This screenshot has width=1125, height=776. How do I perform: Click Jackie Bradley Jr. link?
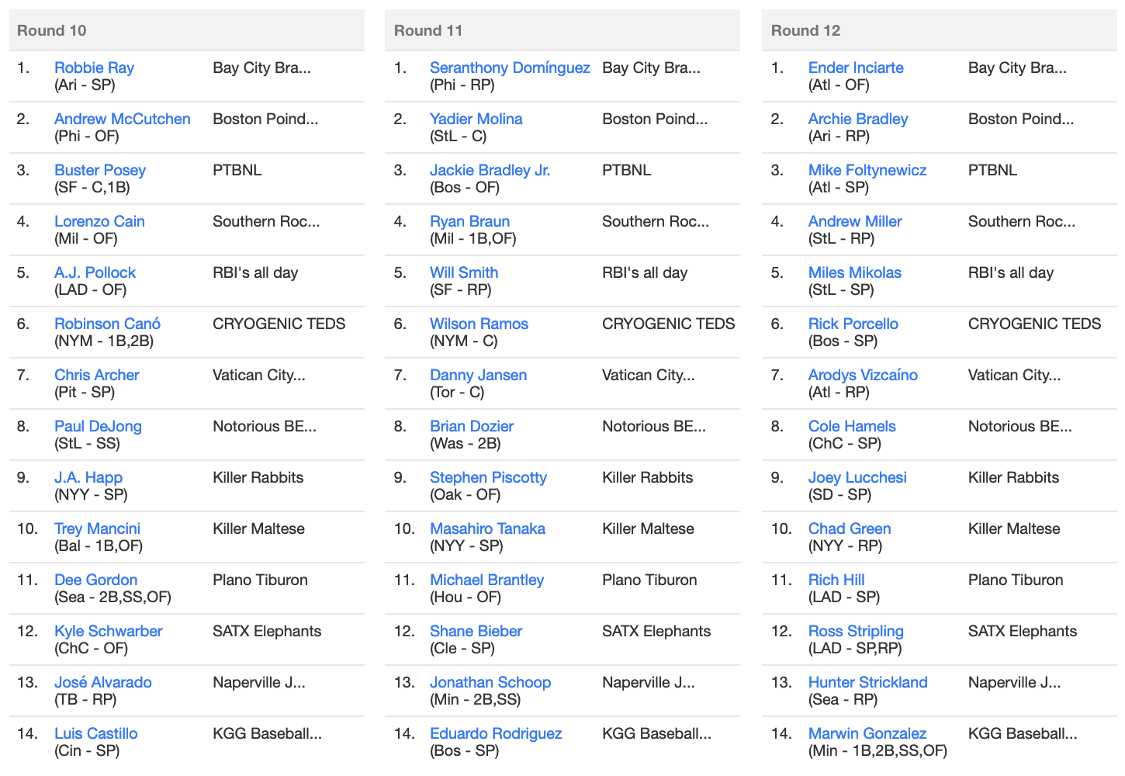[490, 170]
